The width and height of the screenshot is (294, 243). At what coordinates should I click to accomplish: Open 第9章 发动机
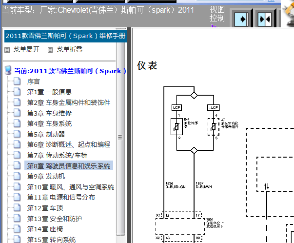point(46,176)
